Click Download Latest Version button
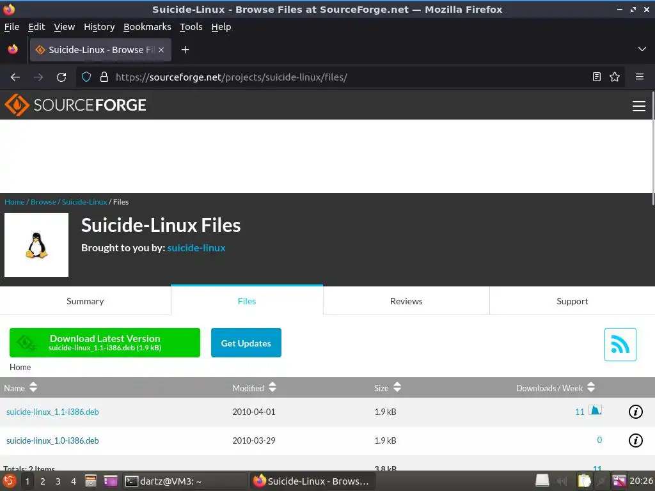The width and height of the screenshot is (655, 491). (105, 343)
